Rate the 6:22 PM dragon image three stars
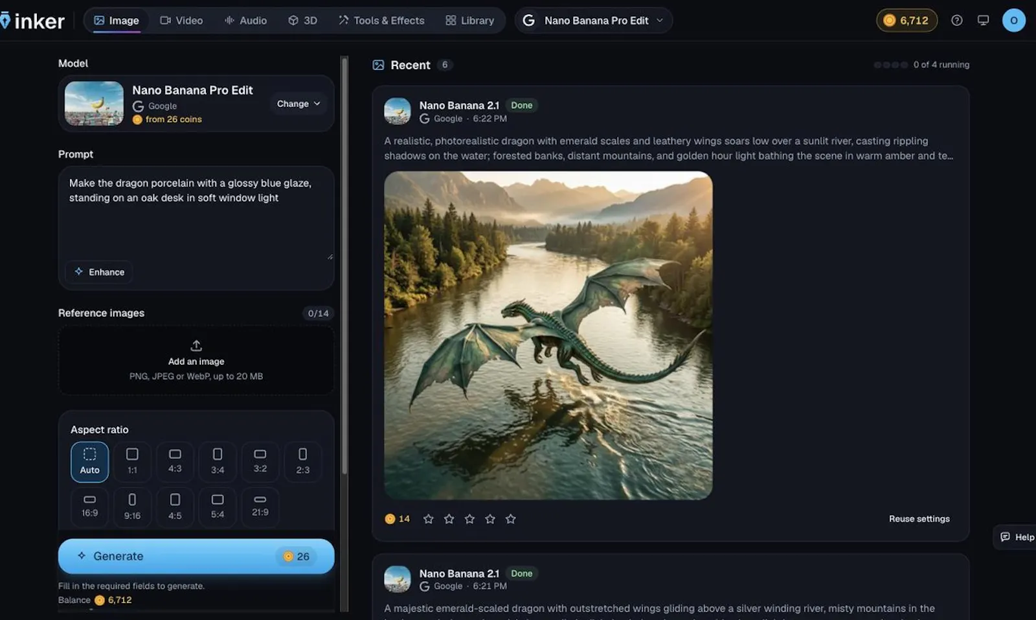Viewport: 1036px width, 620px height. (x=469, y=518)
